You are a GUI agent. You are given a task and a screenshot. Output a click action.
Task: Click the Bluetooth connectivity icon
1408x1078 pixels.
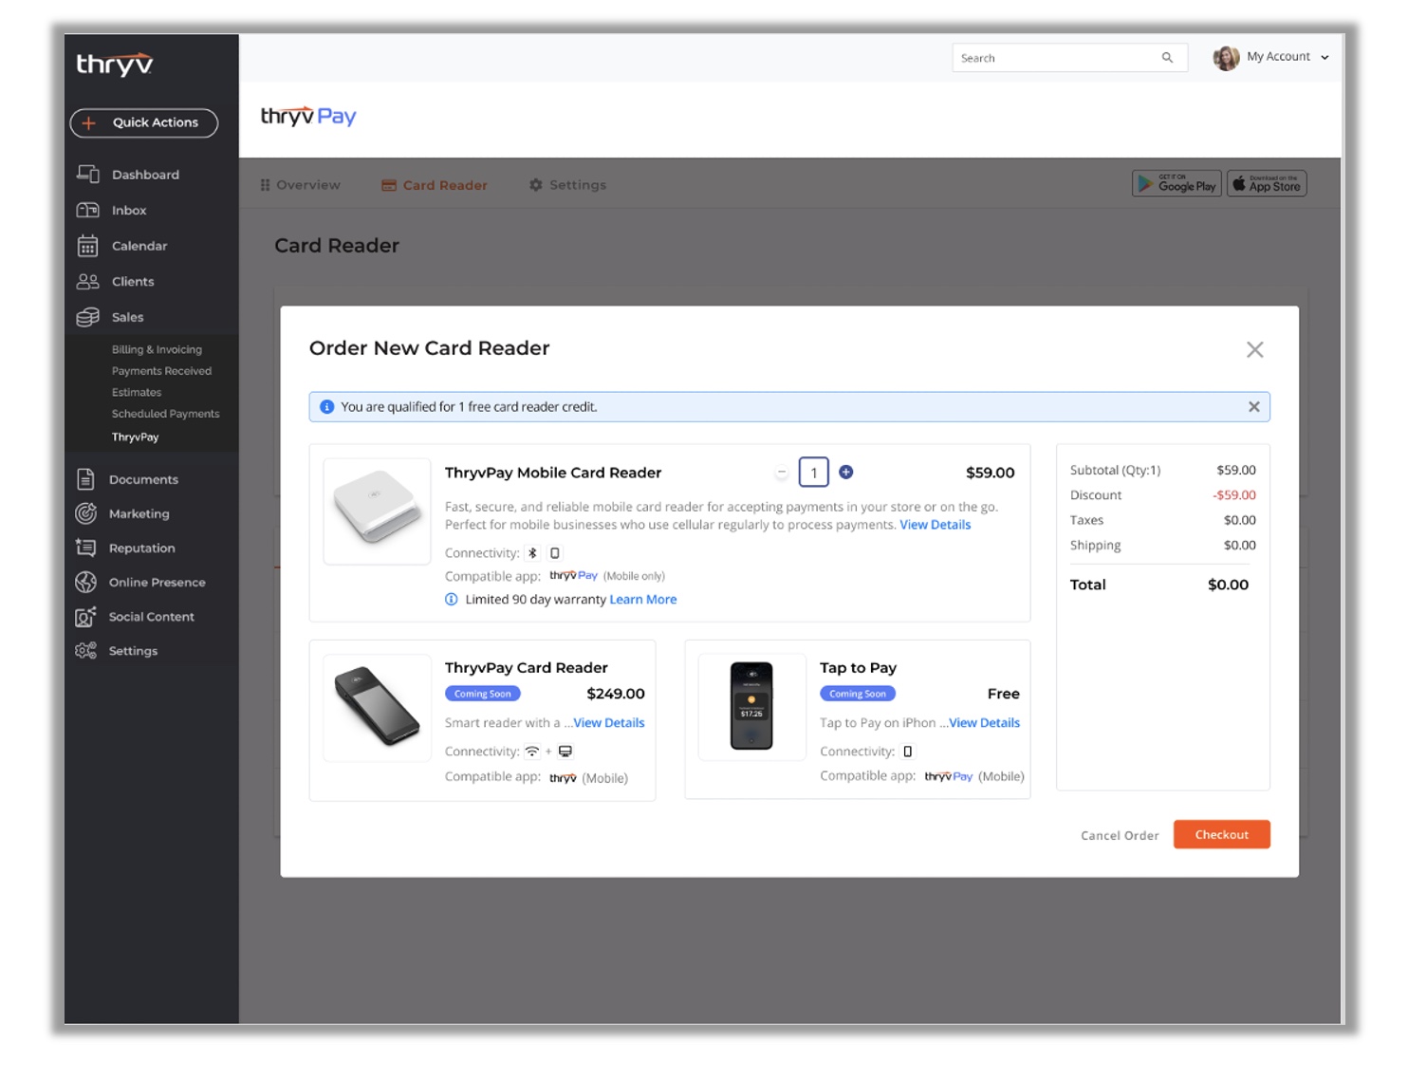532,553
